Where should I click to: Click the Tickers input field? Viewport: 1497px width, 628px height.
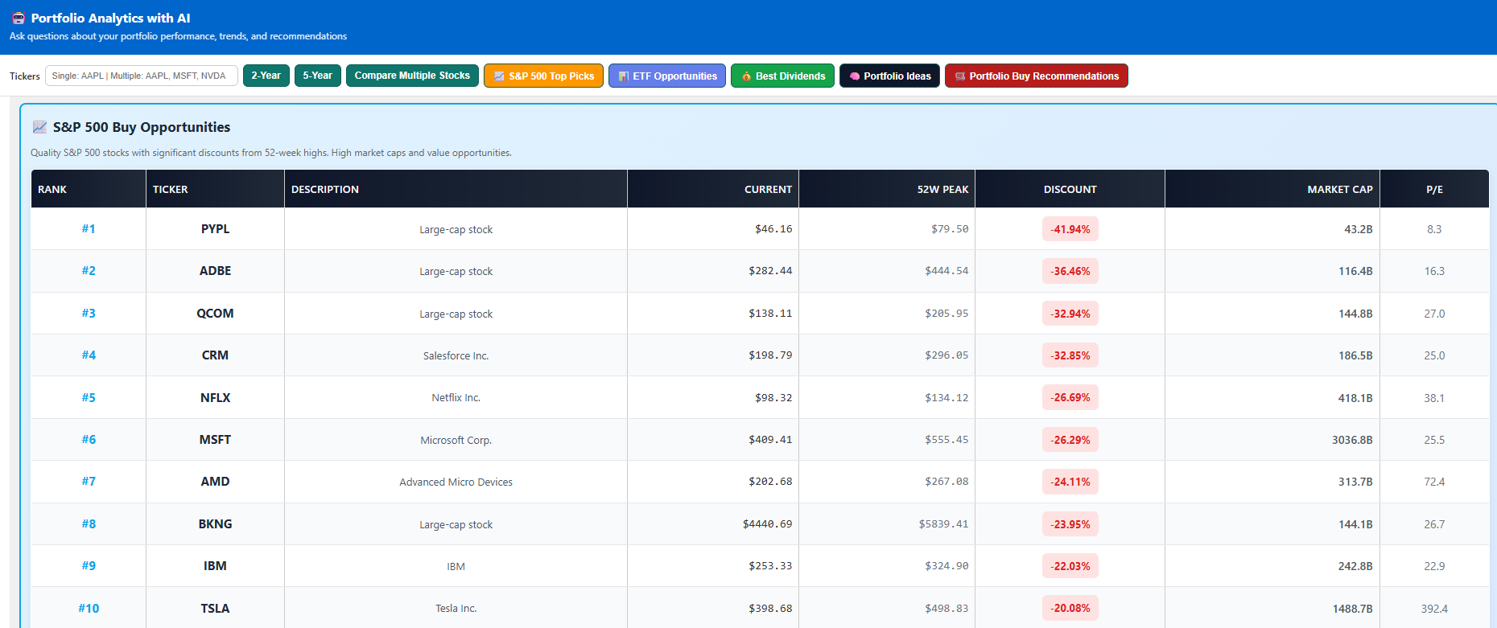pos(141,76)
